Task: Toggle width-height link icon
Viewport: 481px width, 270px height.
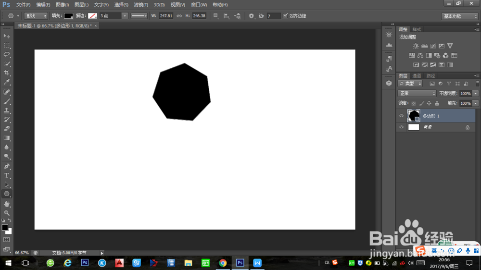Action: tap(179, 16)
